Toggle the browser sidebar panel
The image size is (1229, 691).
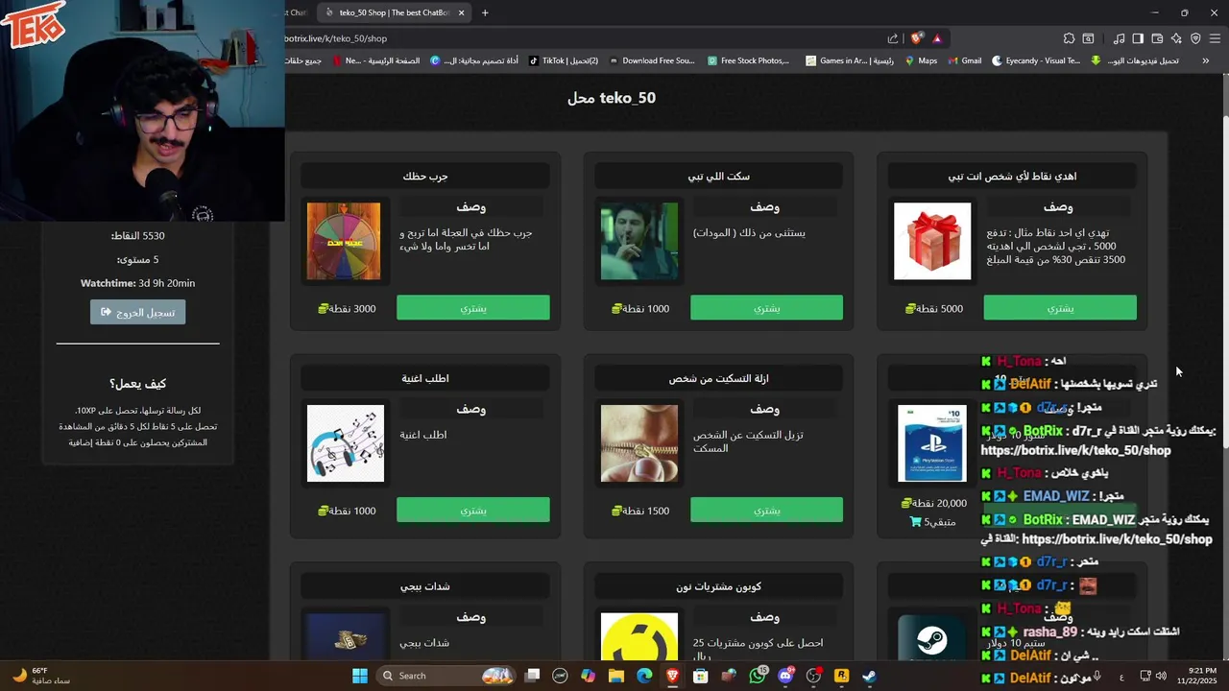pyautogui.click(x=1138, y=38)
